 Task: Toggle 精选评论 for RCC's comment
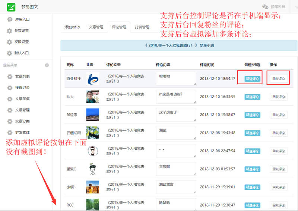point(252,205)
